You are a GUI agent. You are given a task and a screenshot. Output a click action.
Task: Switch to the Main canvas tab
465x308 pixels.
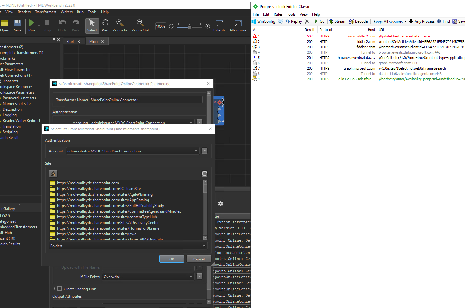tap(93, 41)
